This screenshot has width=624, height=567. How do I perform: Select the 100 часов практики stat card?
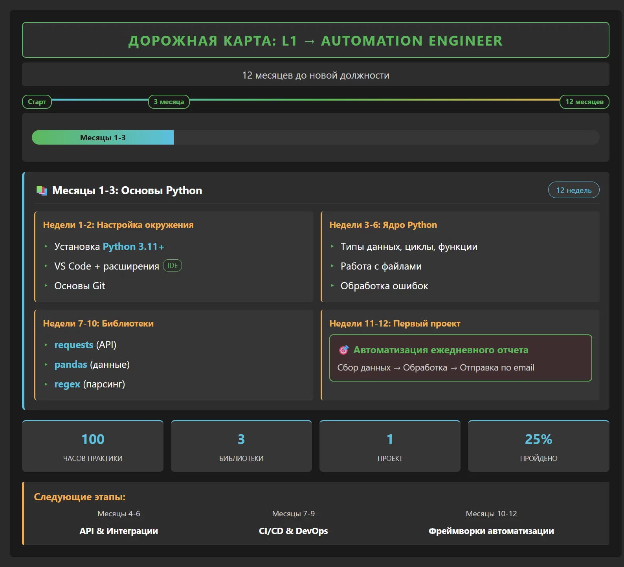93,446
